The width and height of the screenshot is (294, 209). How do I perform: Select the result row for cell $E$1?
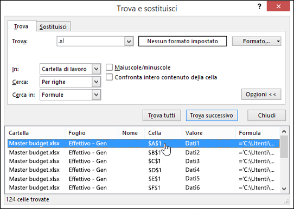(144, 179)
